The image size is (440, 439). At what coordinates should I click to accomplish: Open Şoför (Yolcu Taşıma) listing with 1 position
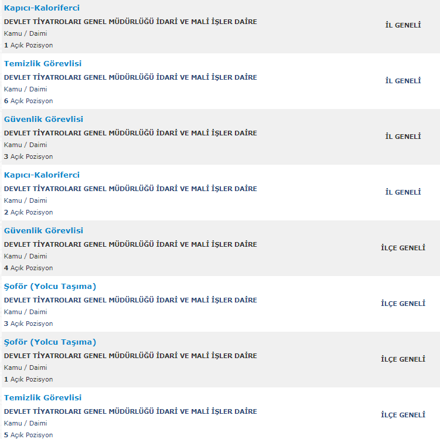[50, 342]
